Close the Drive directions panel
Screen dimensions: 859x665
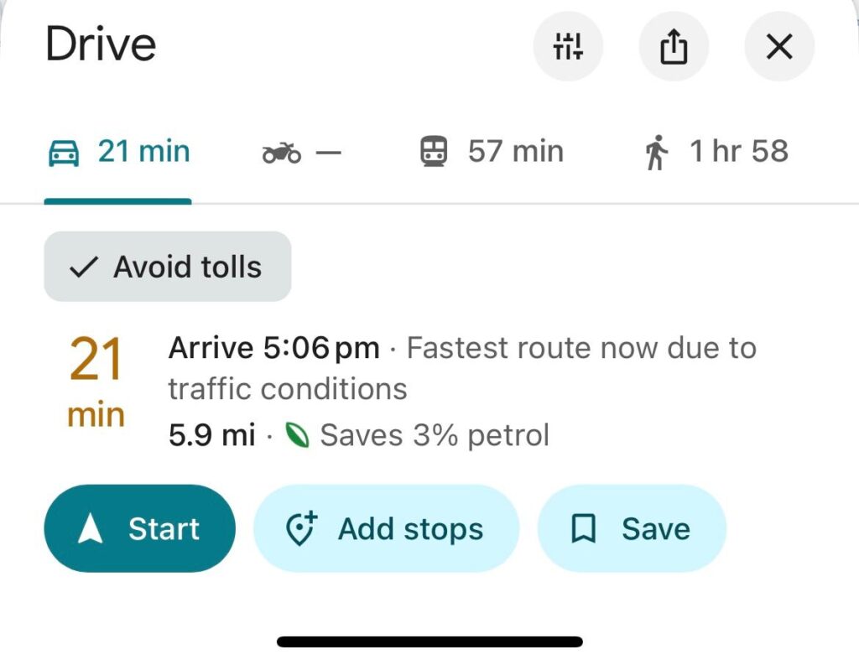[779, 46]
